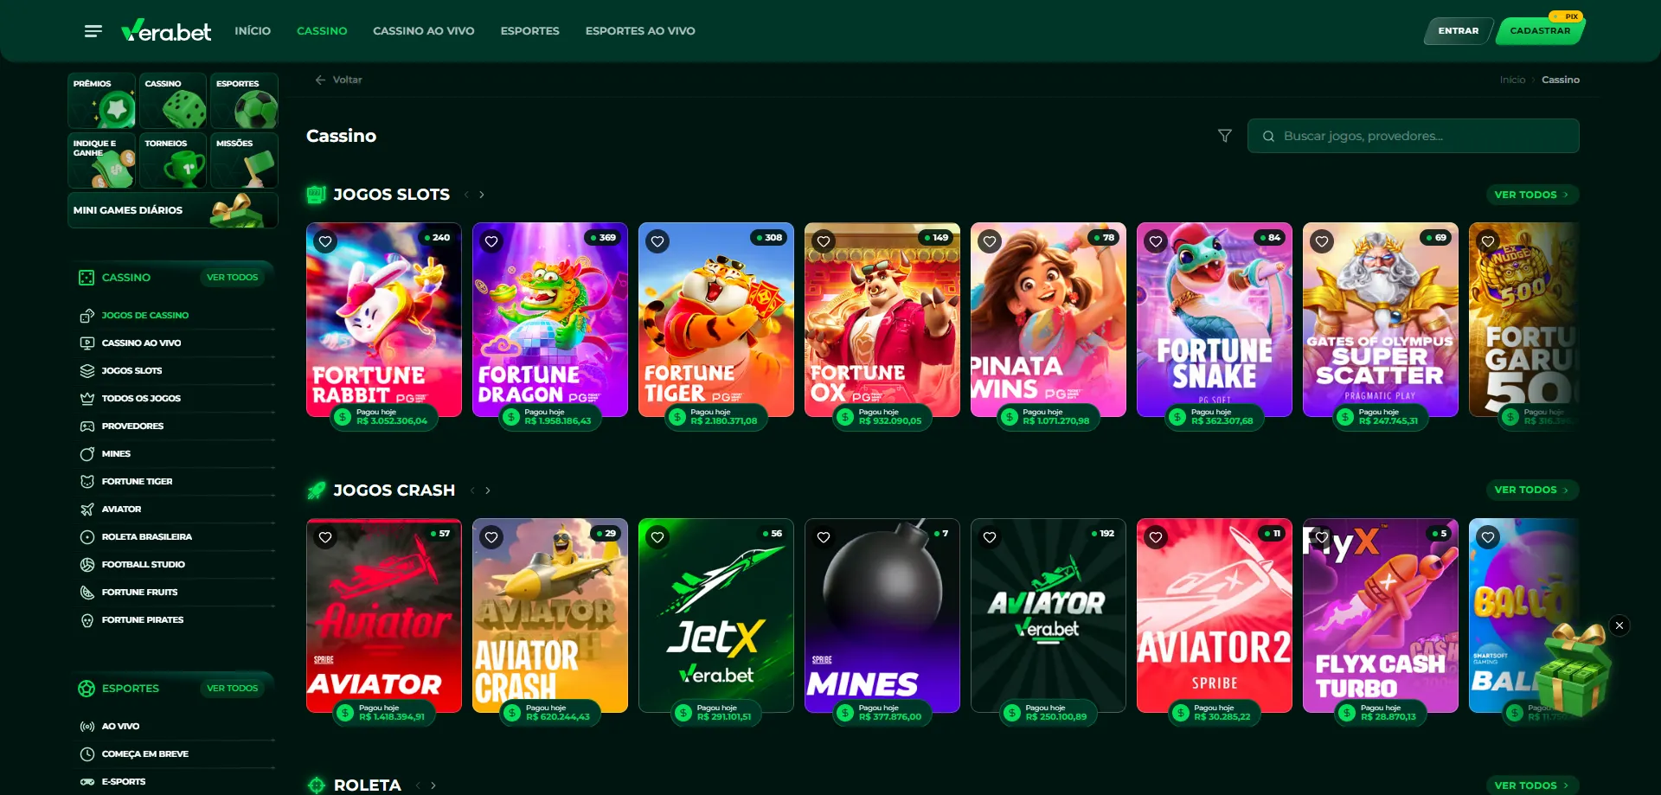Favorite Pinata Wins with heart icon

click(x=990, y=242)
